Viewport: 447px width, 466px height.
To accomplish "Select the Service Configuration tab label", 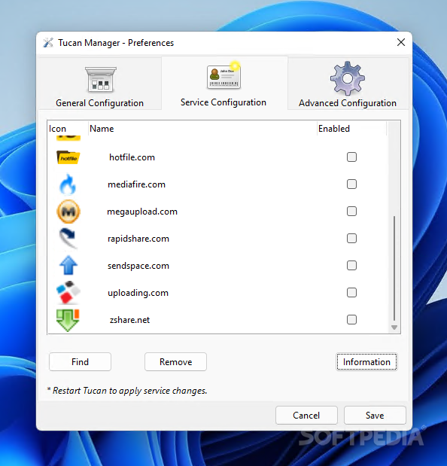I will [223, 102].
